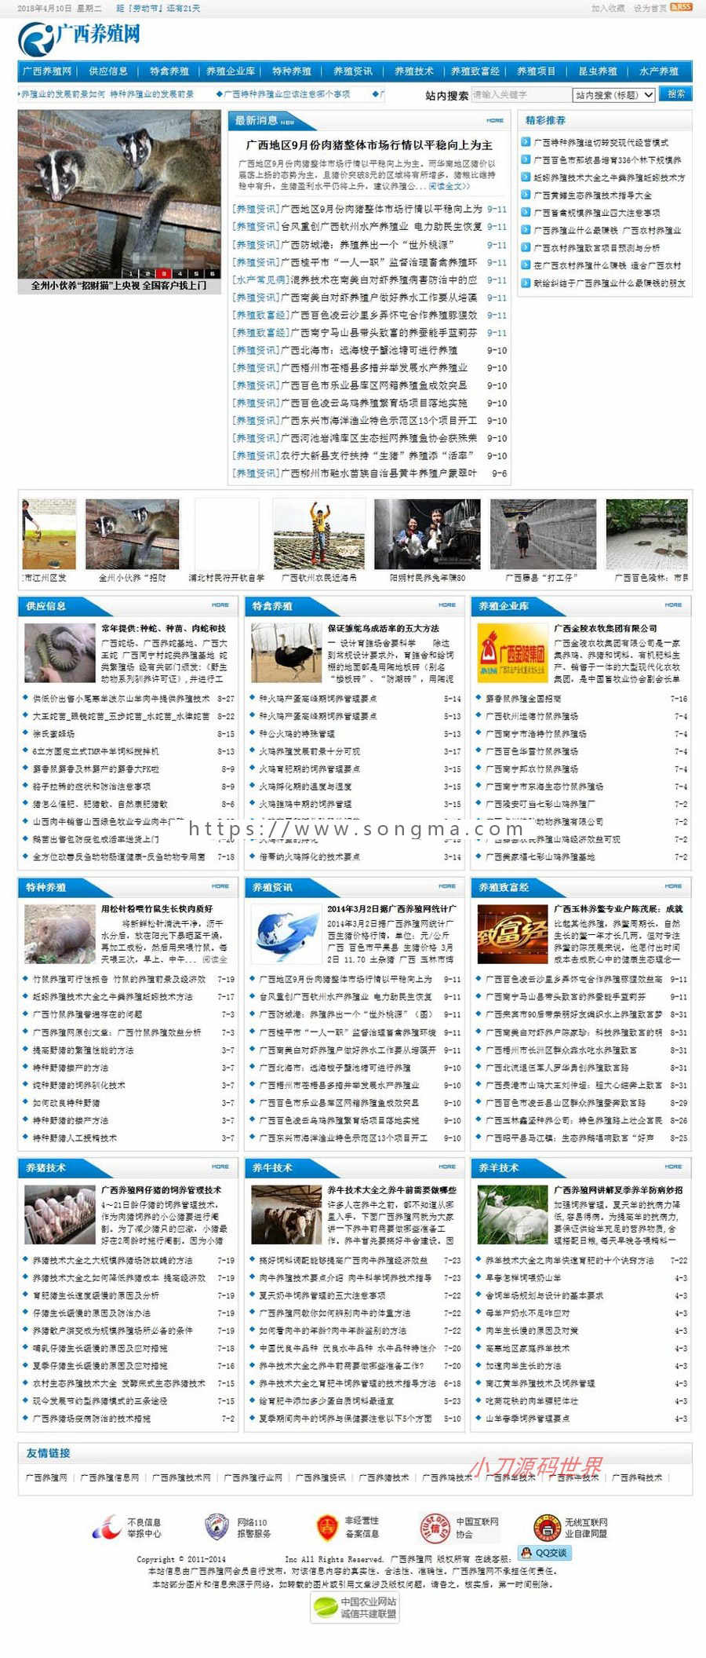Click the 广西养殖网 logo icon
Image resolution: width=706 pixels, height=1658 pixels.
pyautogui.click(x=36, y=38)
